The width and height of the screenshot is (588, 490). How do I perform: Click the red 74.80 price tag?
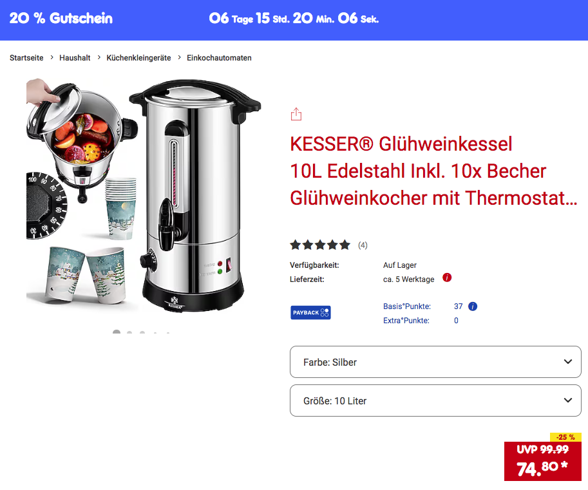point(543,461)
